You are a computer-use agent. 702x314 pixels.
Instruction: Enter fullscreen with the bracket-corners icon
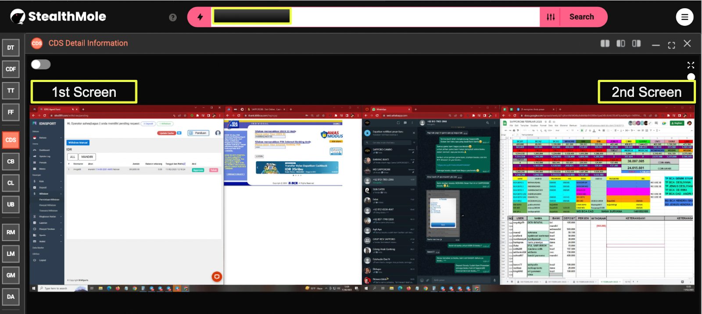point(671,45)
